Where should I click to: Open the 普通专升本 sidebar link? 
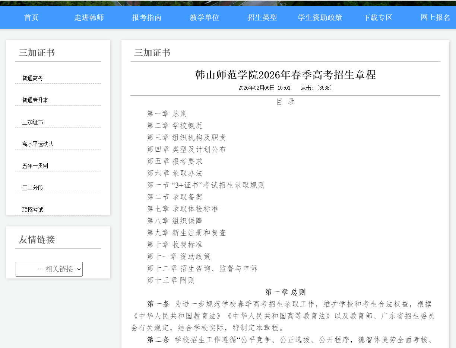(35, 100)
